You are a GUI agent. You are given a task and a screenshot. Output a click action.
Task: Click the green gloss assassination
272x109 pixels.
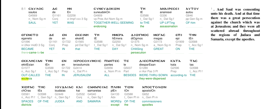pos(169,26)
